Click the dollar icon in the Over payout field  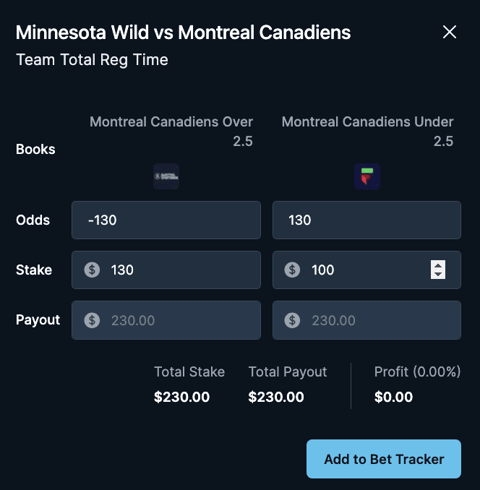(92, 320)
